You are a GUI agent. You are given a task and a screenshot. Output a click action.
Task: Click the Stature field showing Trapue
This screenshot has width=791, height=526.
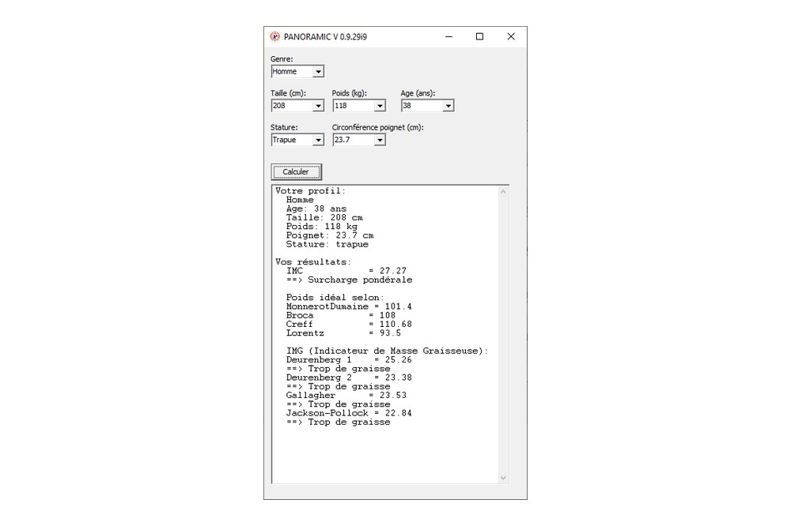coord(292,140)
